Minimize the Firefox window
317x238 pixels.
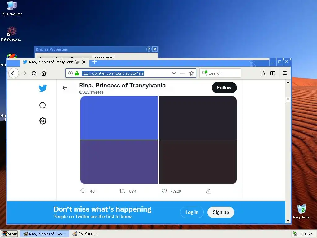pyautogui.click(x=272, y=62)
